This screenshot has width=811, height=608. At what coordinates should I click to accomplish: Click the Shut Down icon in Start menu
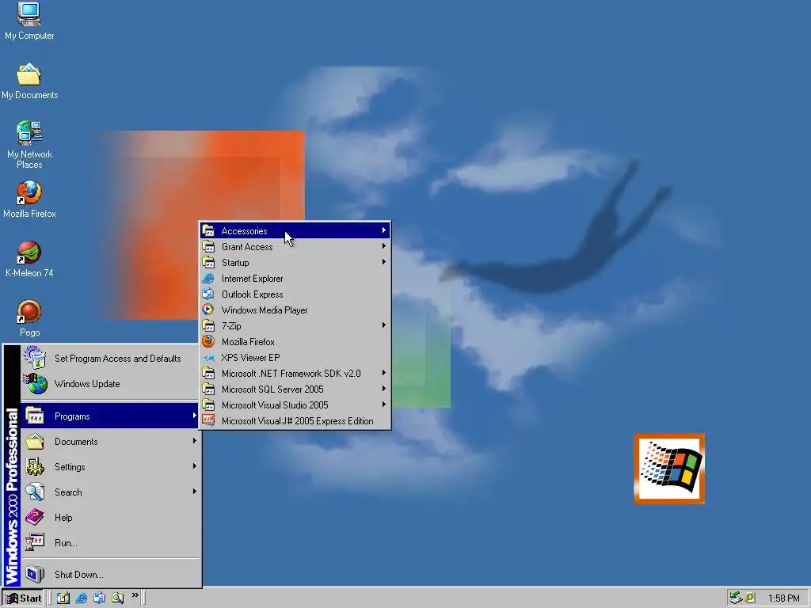[x=35, y=574]
